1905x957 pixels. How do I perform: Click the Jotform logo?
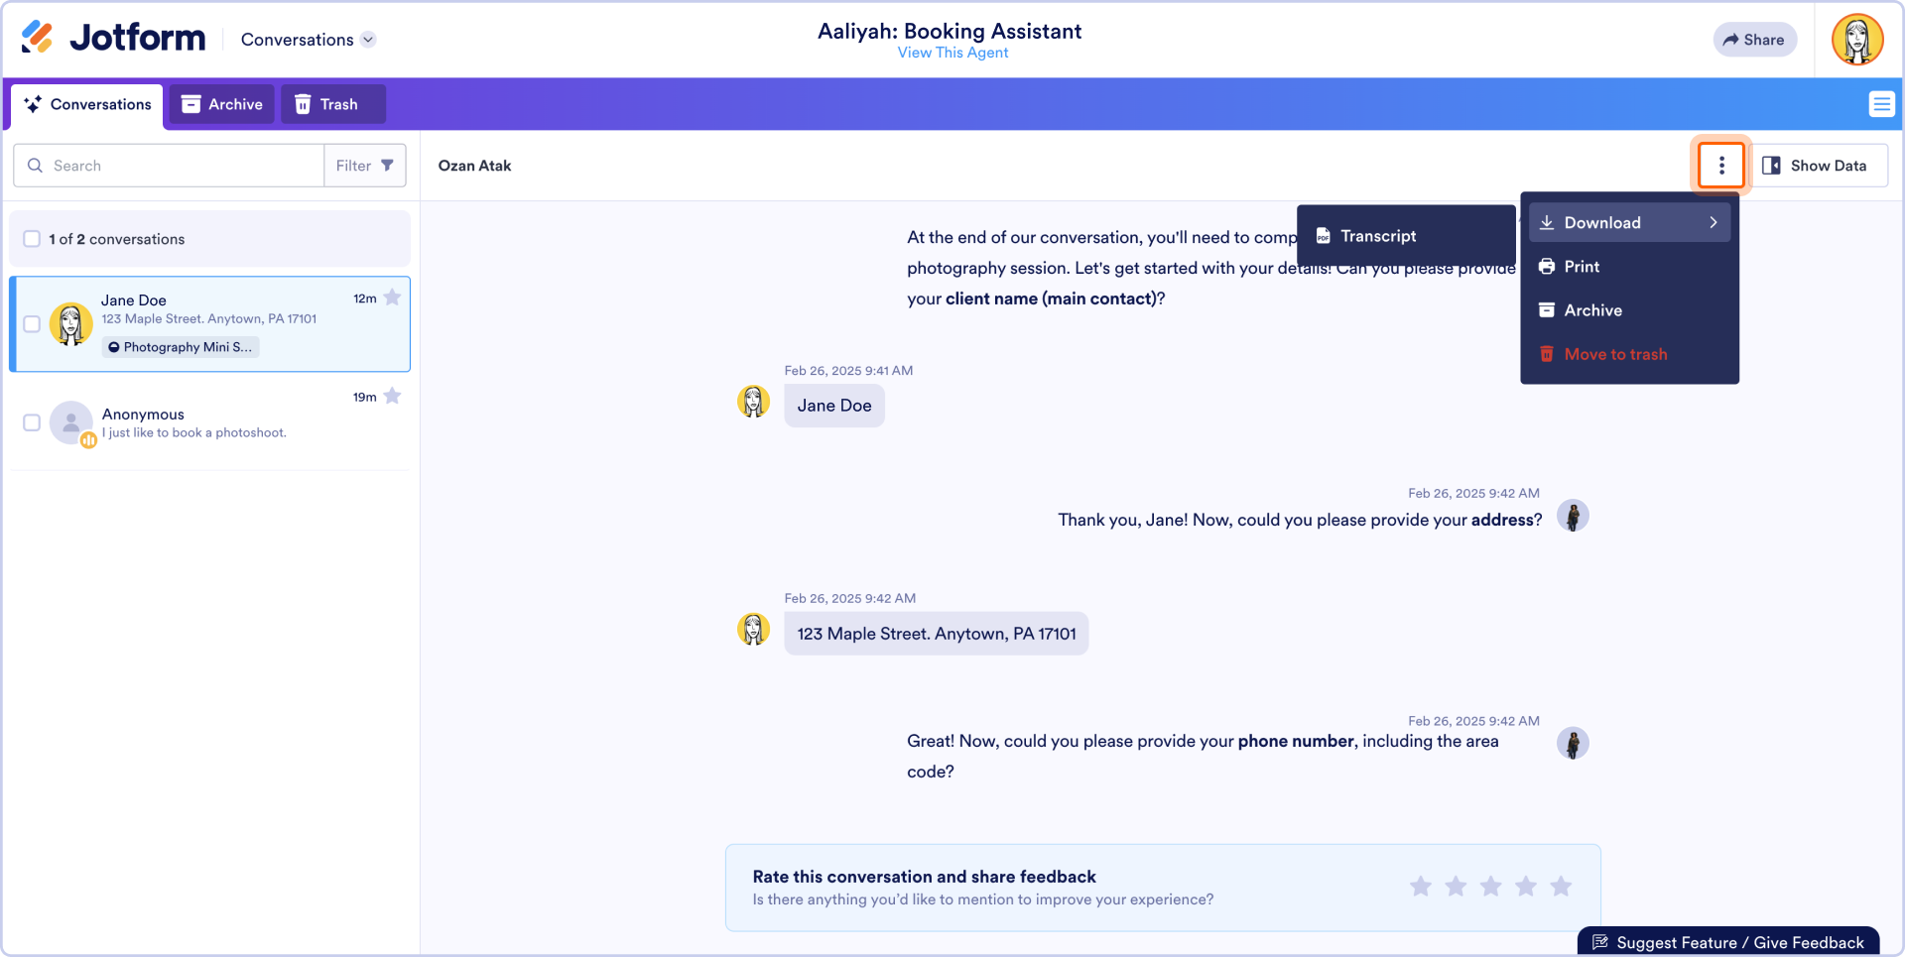click(x=113, y=39)
